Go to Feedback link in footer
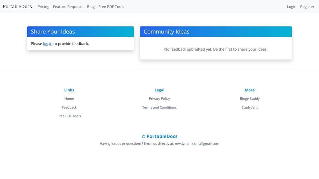319x179 pixels. [69, 107]
